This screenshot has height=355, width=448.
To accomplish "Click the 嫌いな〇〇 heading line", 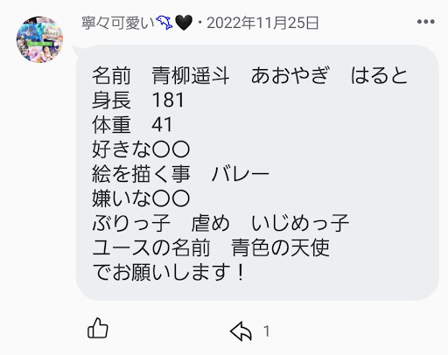I will pos(141,198).
